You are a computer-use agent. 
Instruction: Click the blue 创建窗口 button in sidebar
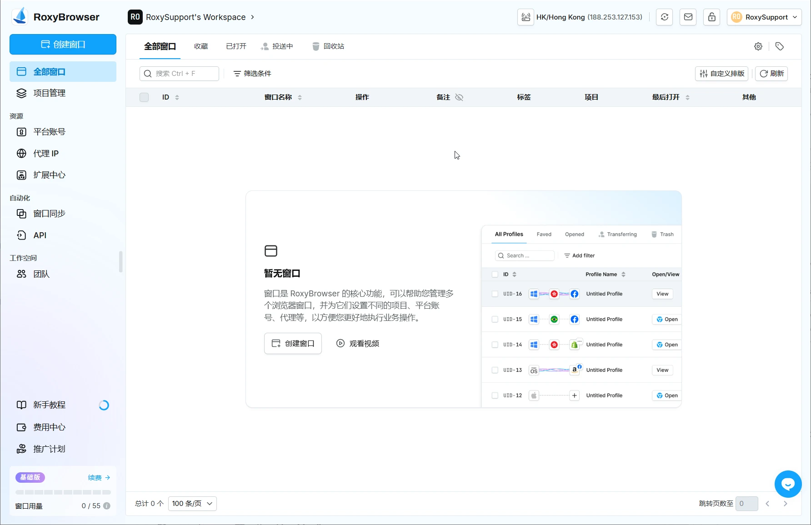coord(63,45)
